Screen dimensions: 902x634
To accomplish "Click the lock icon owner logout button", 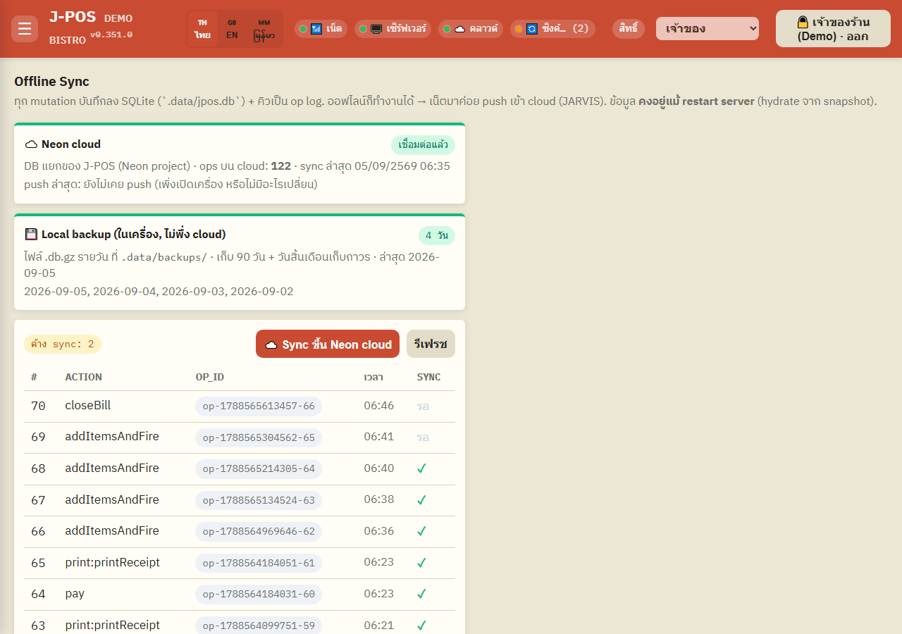I will (833, 29).
